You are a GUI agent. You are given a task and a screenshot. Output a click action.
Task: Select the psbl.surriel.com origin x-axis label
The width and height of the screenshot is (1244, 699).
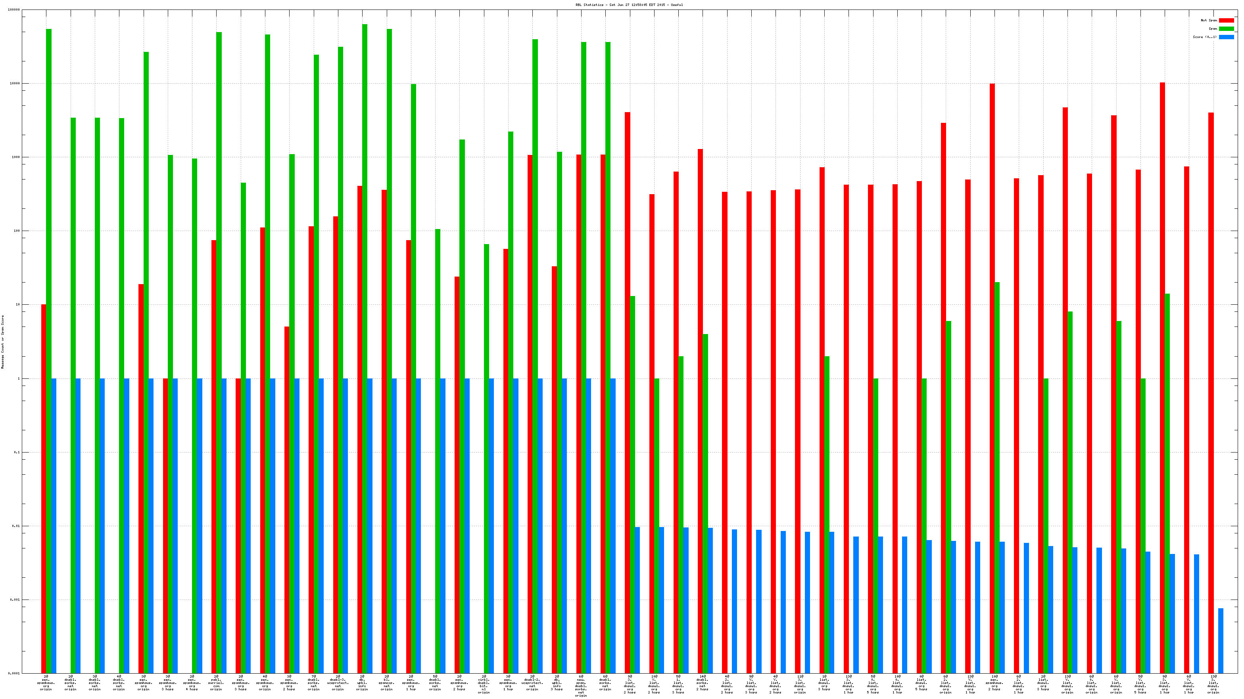tap(216, 683)
